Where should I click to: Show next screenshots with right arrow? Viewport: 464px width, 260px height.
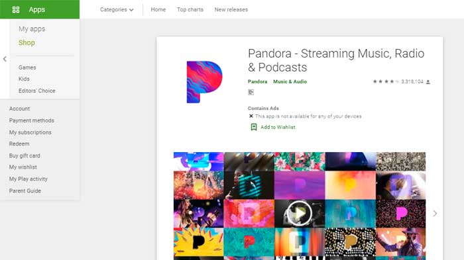pos(435,213)
